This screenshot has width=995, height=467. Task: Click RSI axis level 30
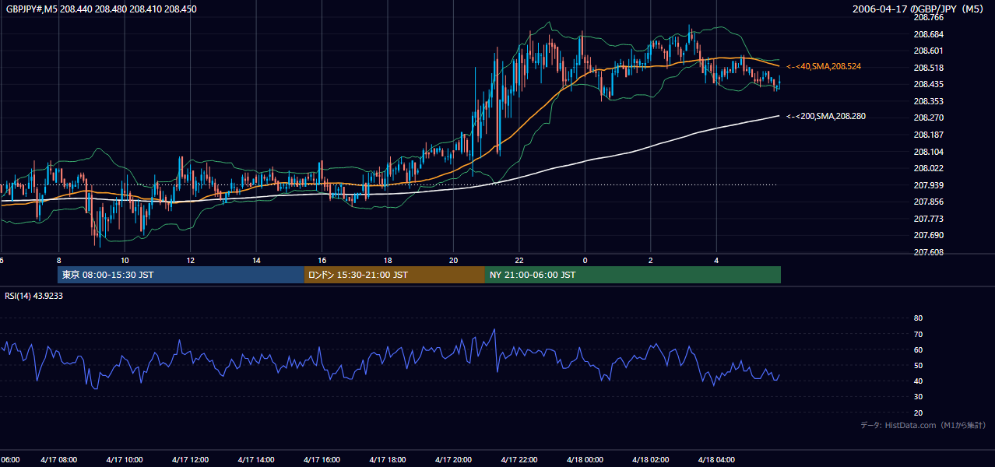918,397
